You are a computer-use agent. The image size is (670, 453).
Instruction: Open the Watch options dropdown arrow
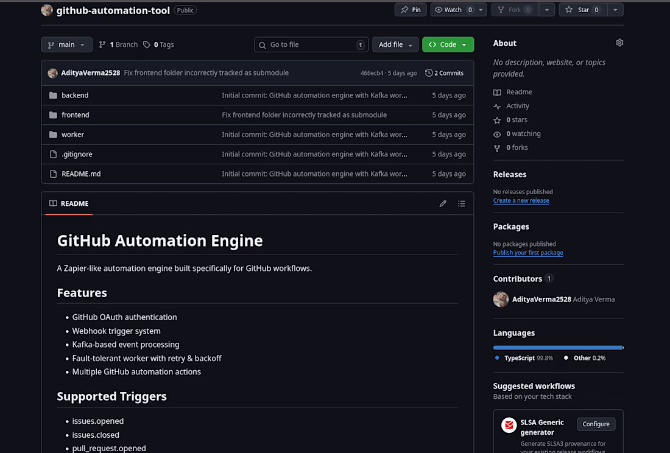tap(481, 9)
